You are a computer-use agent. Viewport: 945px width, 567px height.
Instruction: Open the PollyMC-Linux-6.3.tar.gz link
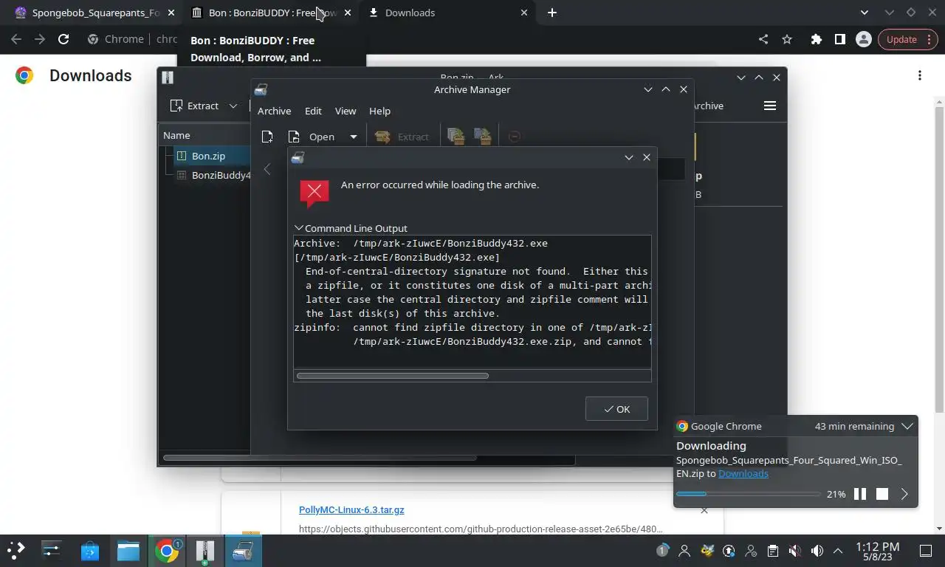coord(351,509)
